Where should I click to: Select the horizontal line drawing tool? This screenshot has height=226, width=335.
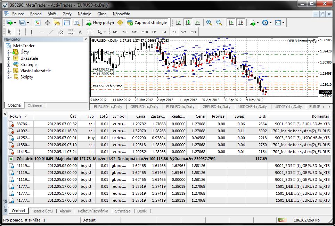(41, 32)
